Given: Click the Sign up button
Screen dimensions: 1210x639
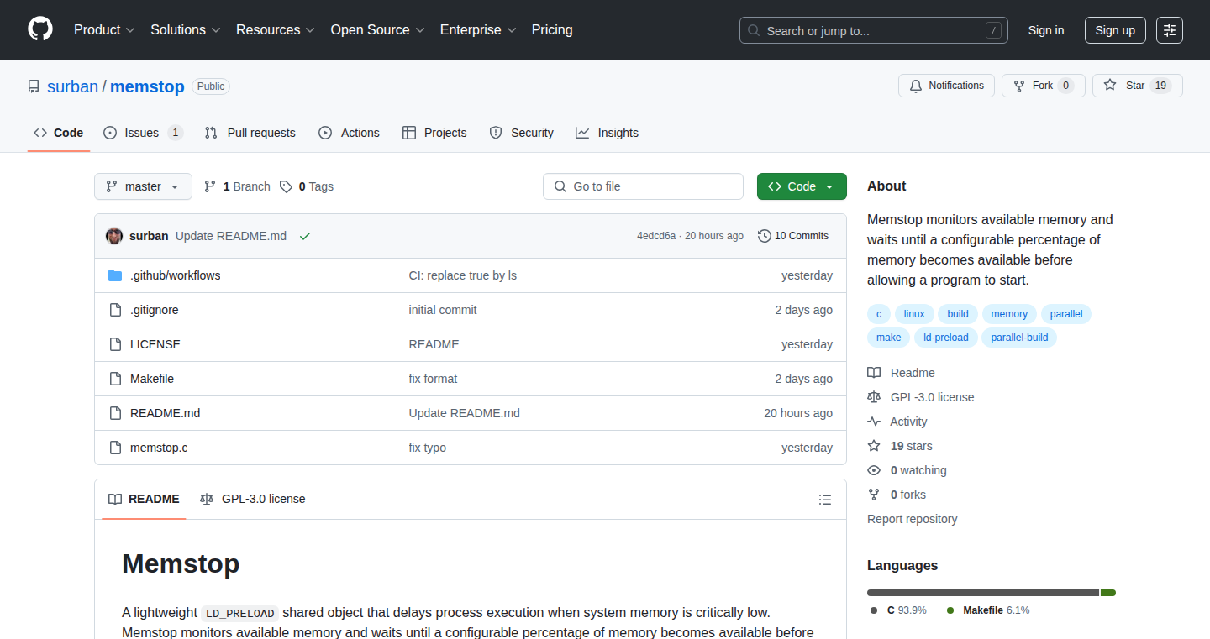Looking at the screenshot, I should point(1115,30).
